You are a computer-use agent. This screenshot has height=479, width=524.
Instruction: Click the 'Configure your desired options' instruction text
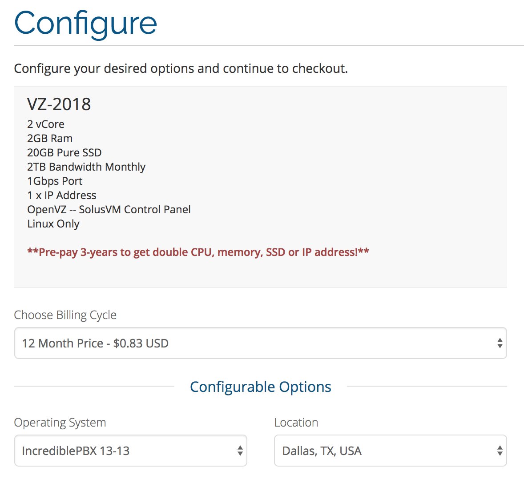[181, 68]
